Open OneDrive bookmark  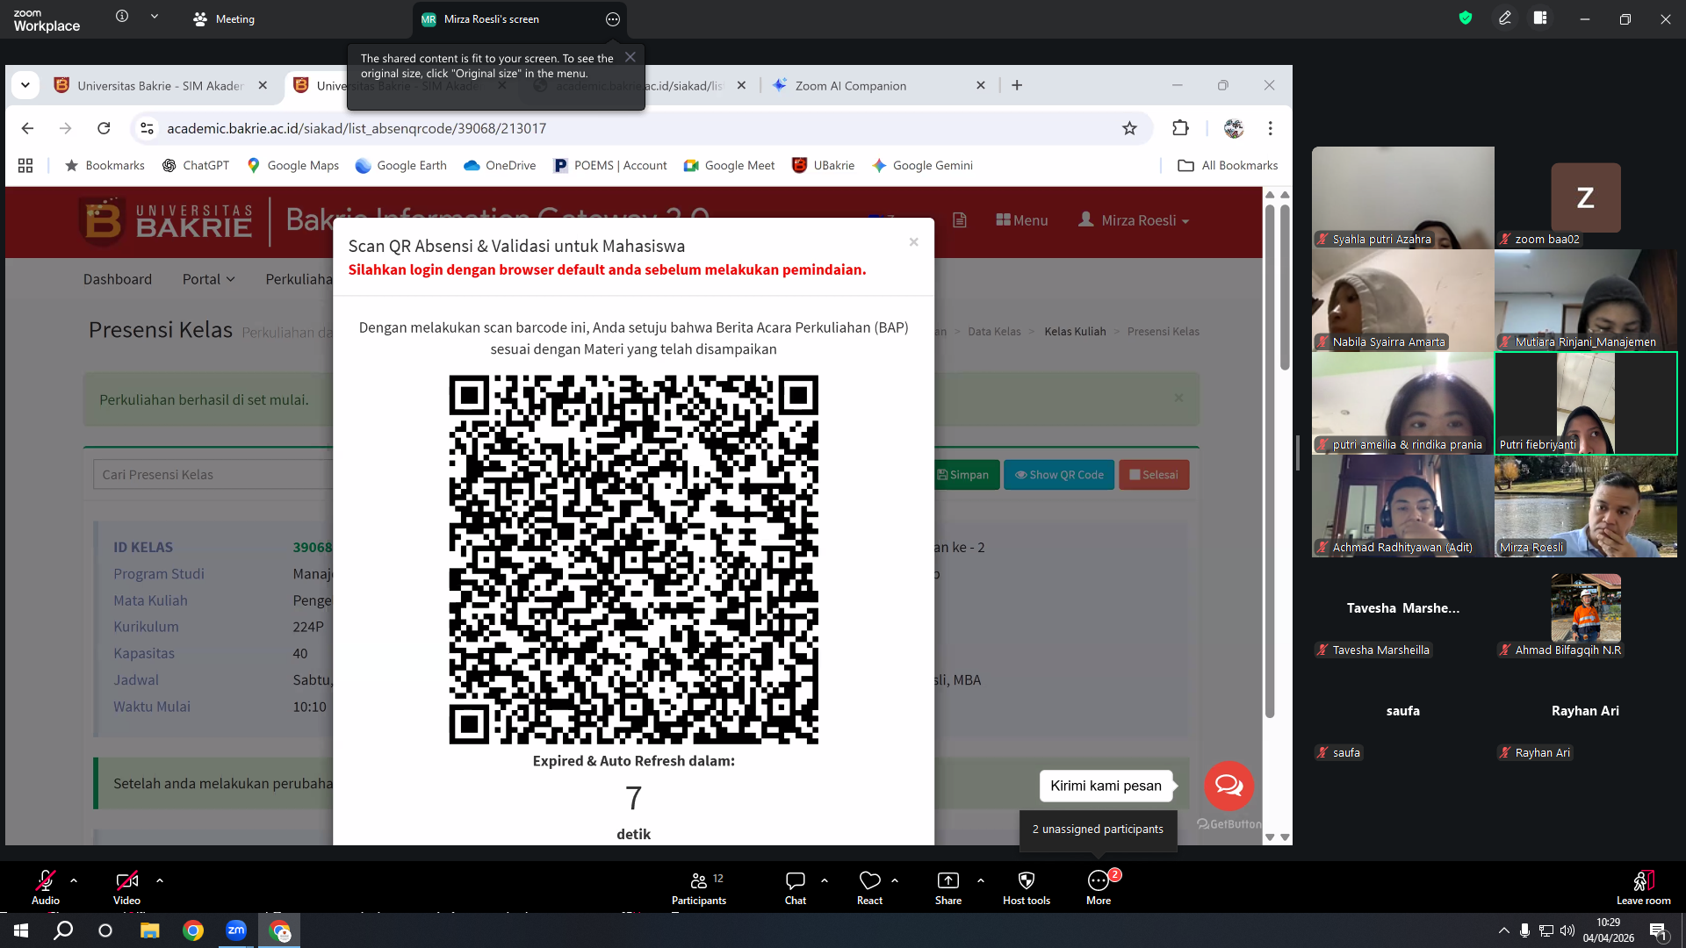[500, 165]
